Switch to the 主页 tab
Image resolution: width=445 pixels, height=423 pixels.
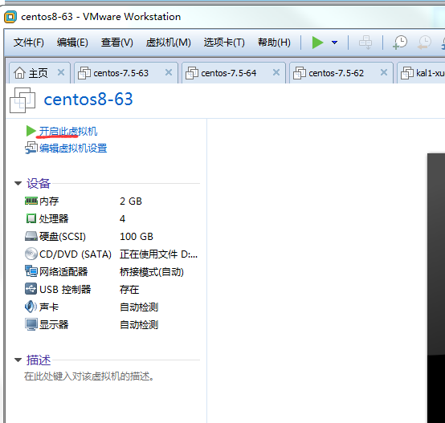click(x=39, y=73)
